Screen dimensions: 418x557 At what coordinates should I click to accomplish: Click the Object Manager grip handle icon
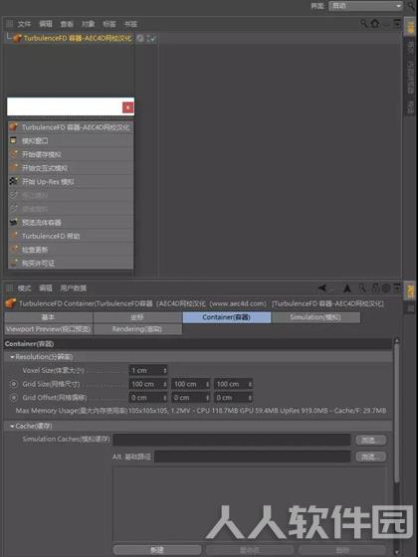point(10,24)
